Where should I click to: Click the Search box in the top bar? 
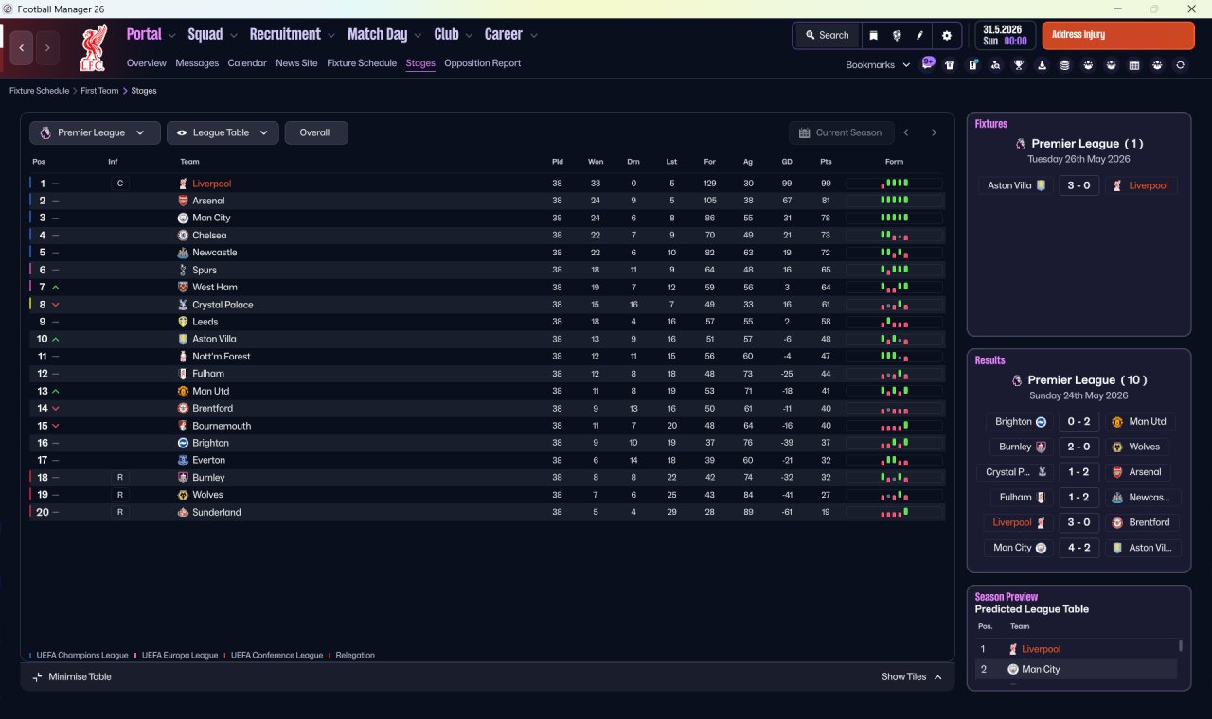(828, 35)
